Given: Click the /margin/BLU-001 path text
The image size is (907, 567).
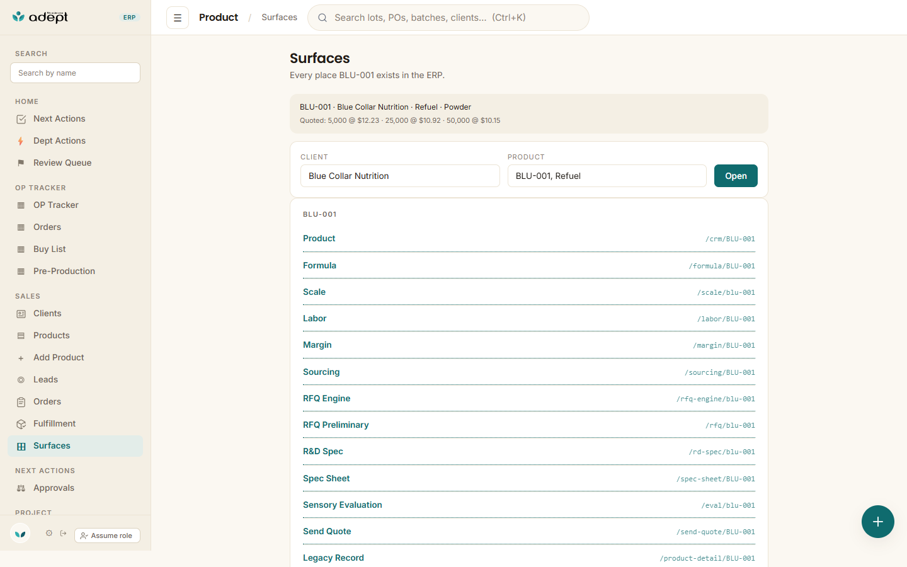Looking at the screenshot, I should pos(724,345).
